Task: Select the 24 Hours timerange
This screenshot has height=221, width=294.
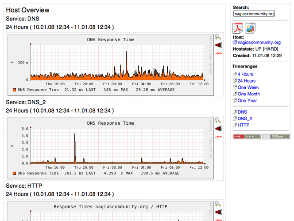Action: pos(246,81)
